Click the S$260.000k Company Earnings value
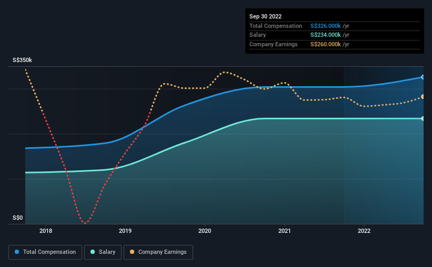This screenshot has height=267, width=432. 326,44
